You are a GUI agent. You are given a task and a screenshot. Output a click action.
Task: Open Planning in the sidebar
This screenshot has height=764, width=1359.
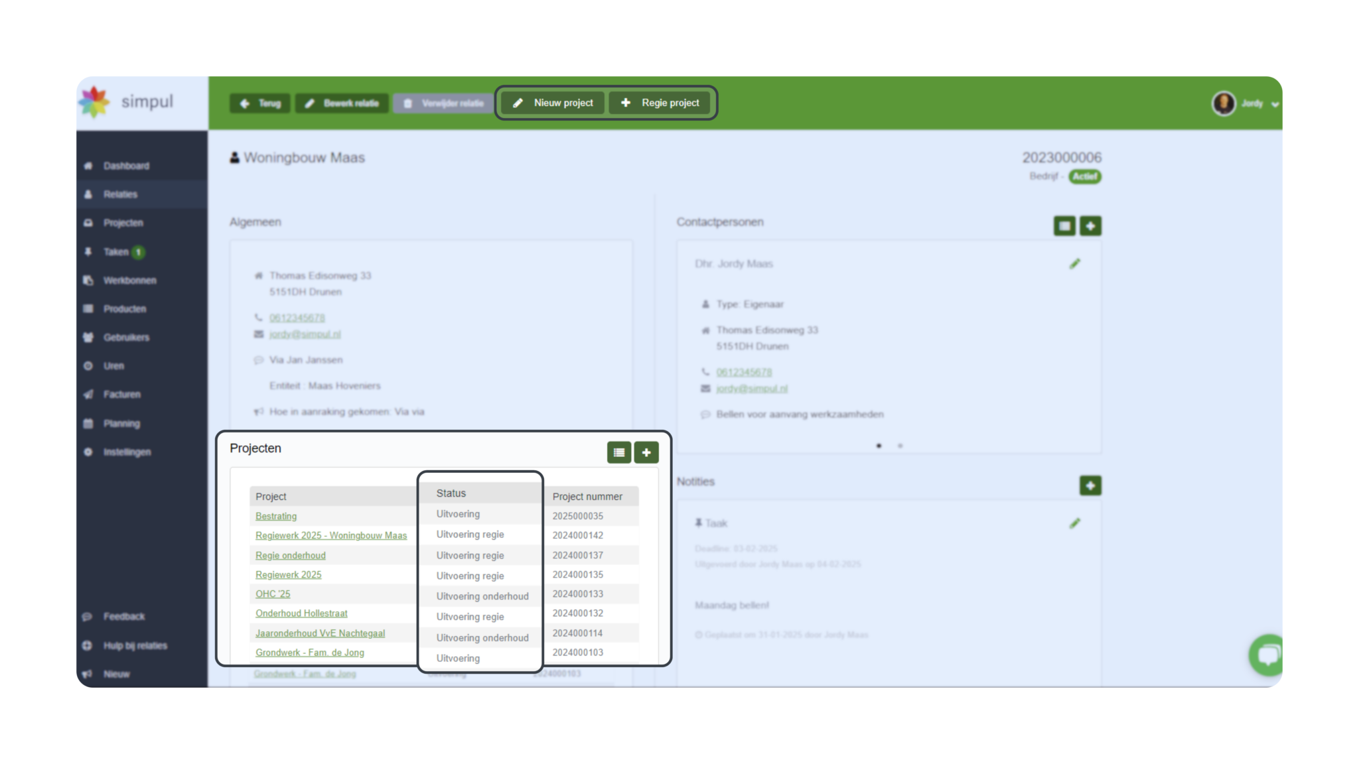click(121, 424)
